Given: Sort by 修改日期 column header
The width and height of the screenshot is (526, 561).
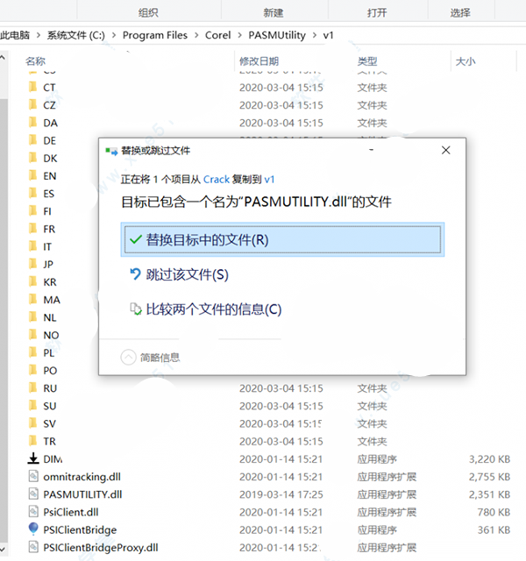Looking at the screenshot, I should pyautogui.click(x=259, y=61).
